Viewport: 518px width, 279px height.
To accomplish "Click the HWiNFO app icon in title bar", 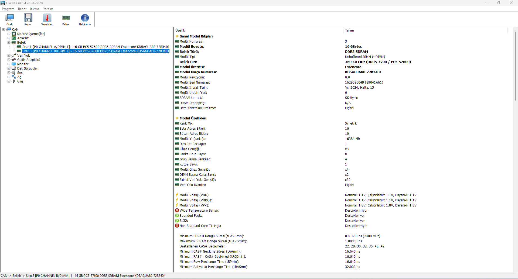I will coord(3,3).
